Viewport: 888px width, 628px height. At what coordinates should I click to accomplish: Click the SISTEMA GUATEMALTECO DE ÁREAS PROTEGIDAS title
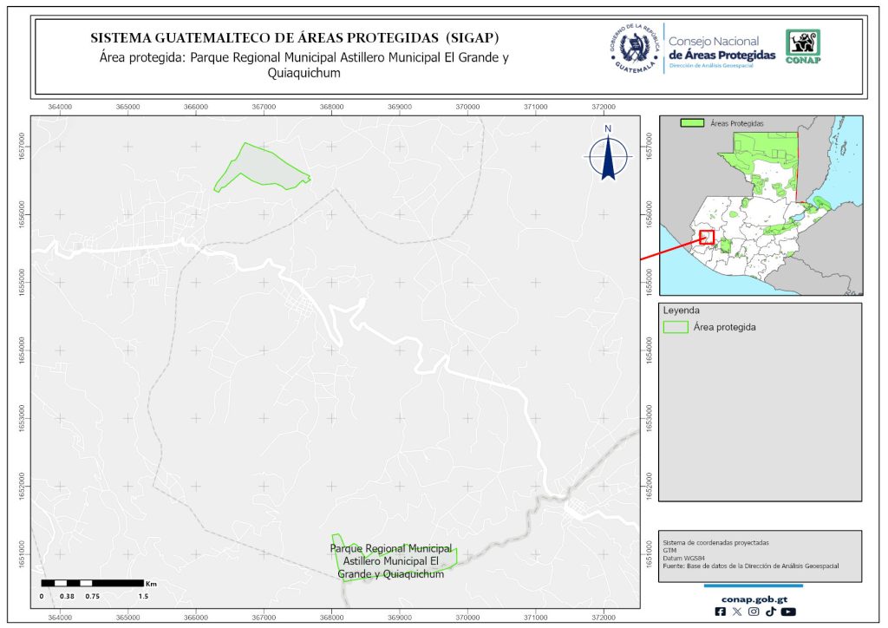pyautogui.click(x=294, y=38)
